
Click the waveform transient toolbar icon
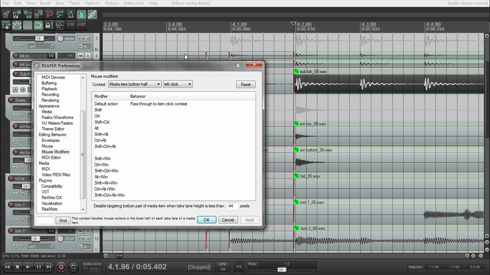60,25
